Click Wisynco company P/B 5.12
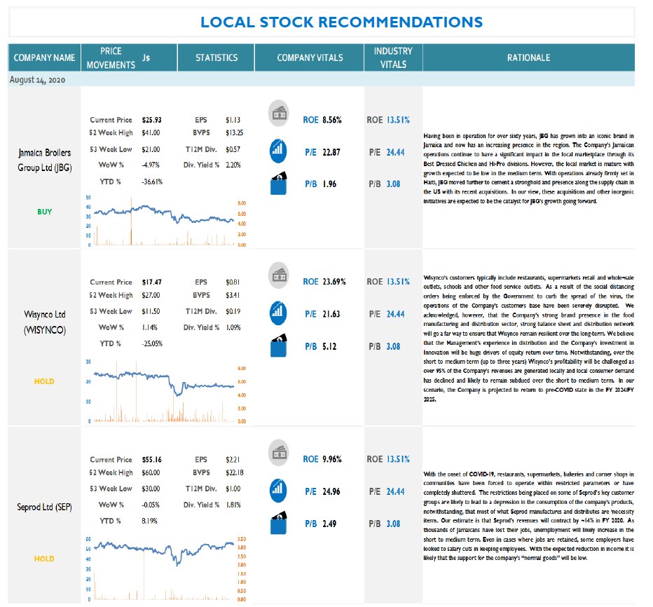653x607 pixels. [x=329, y=346]
